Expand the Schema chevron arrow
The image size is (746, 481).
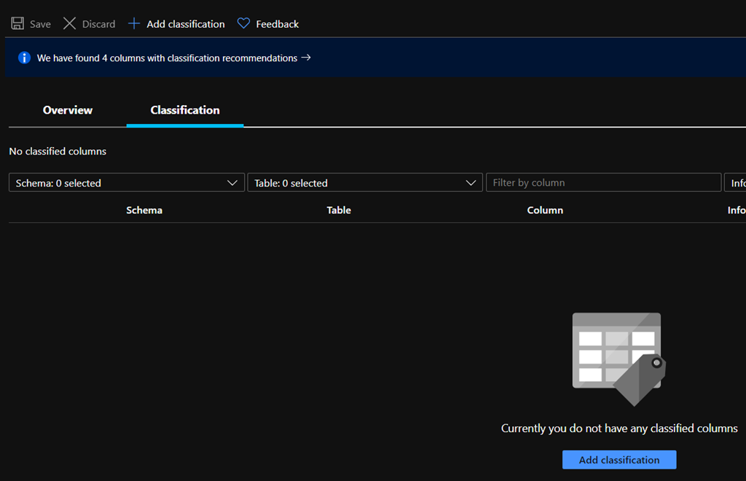(232, 183)
